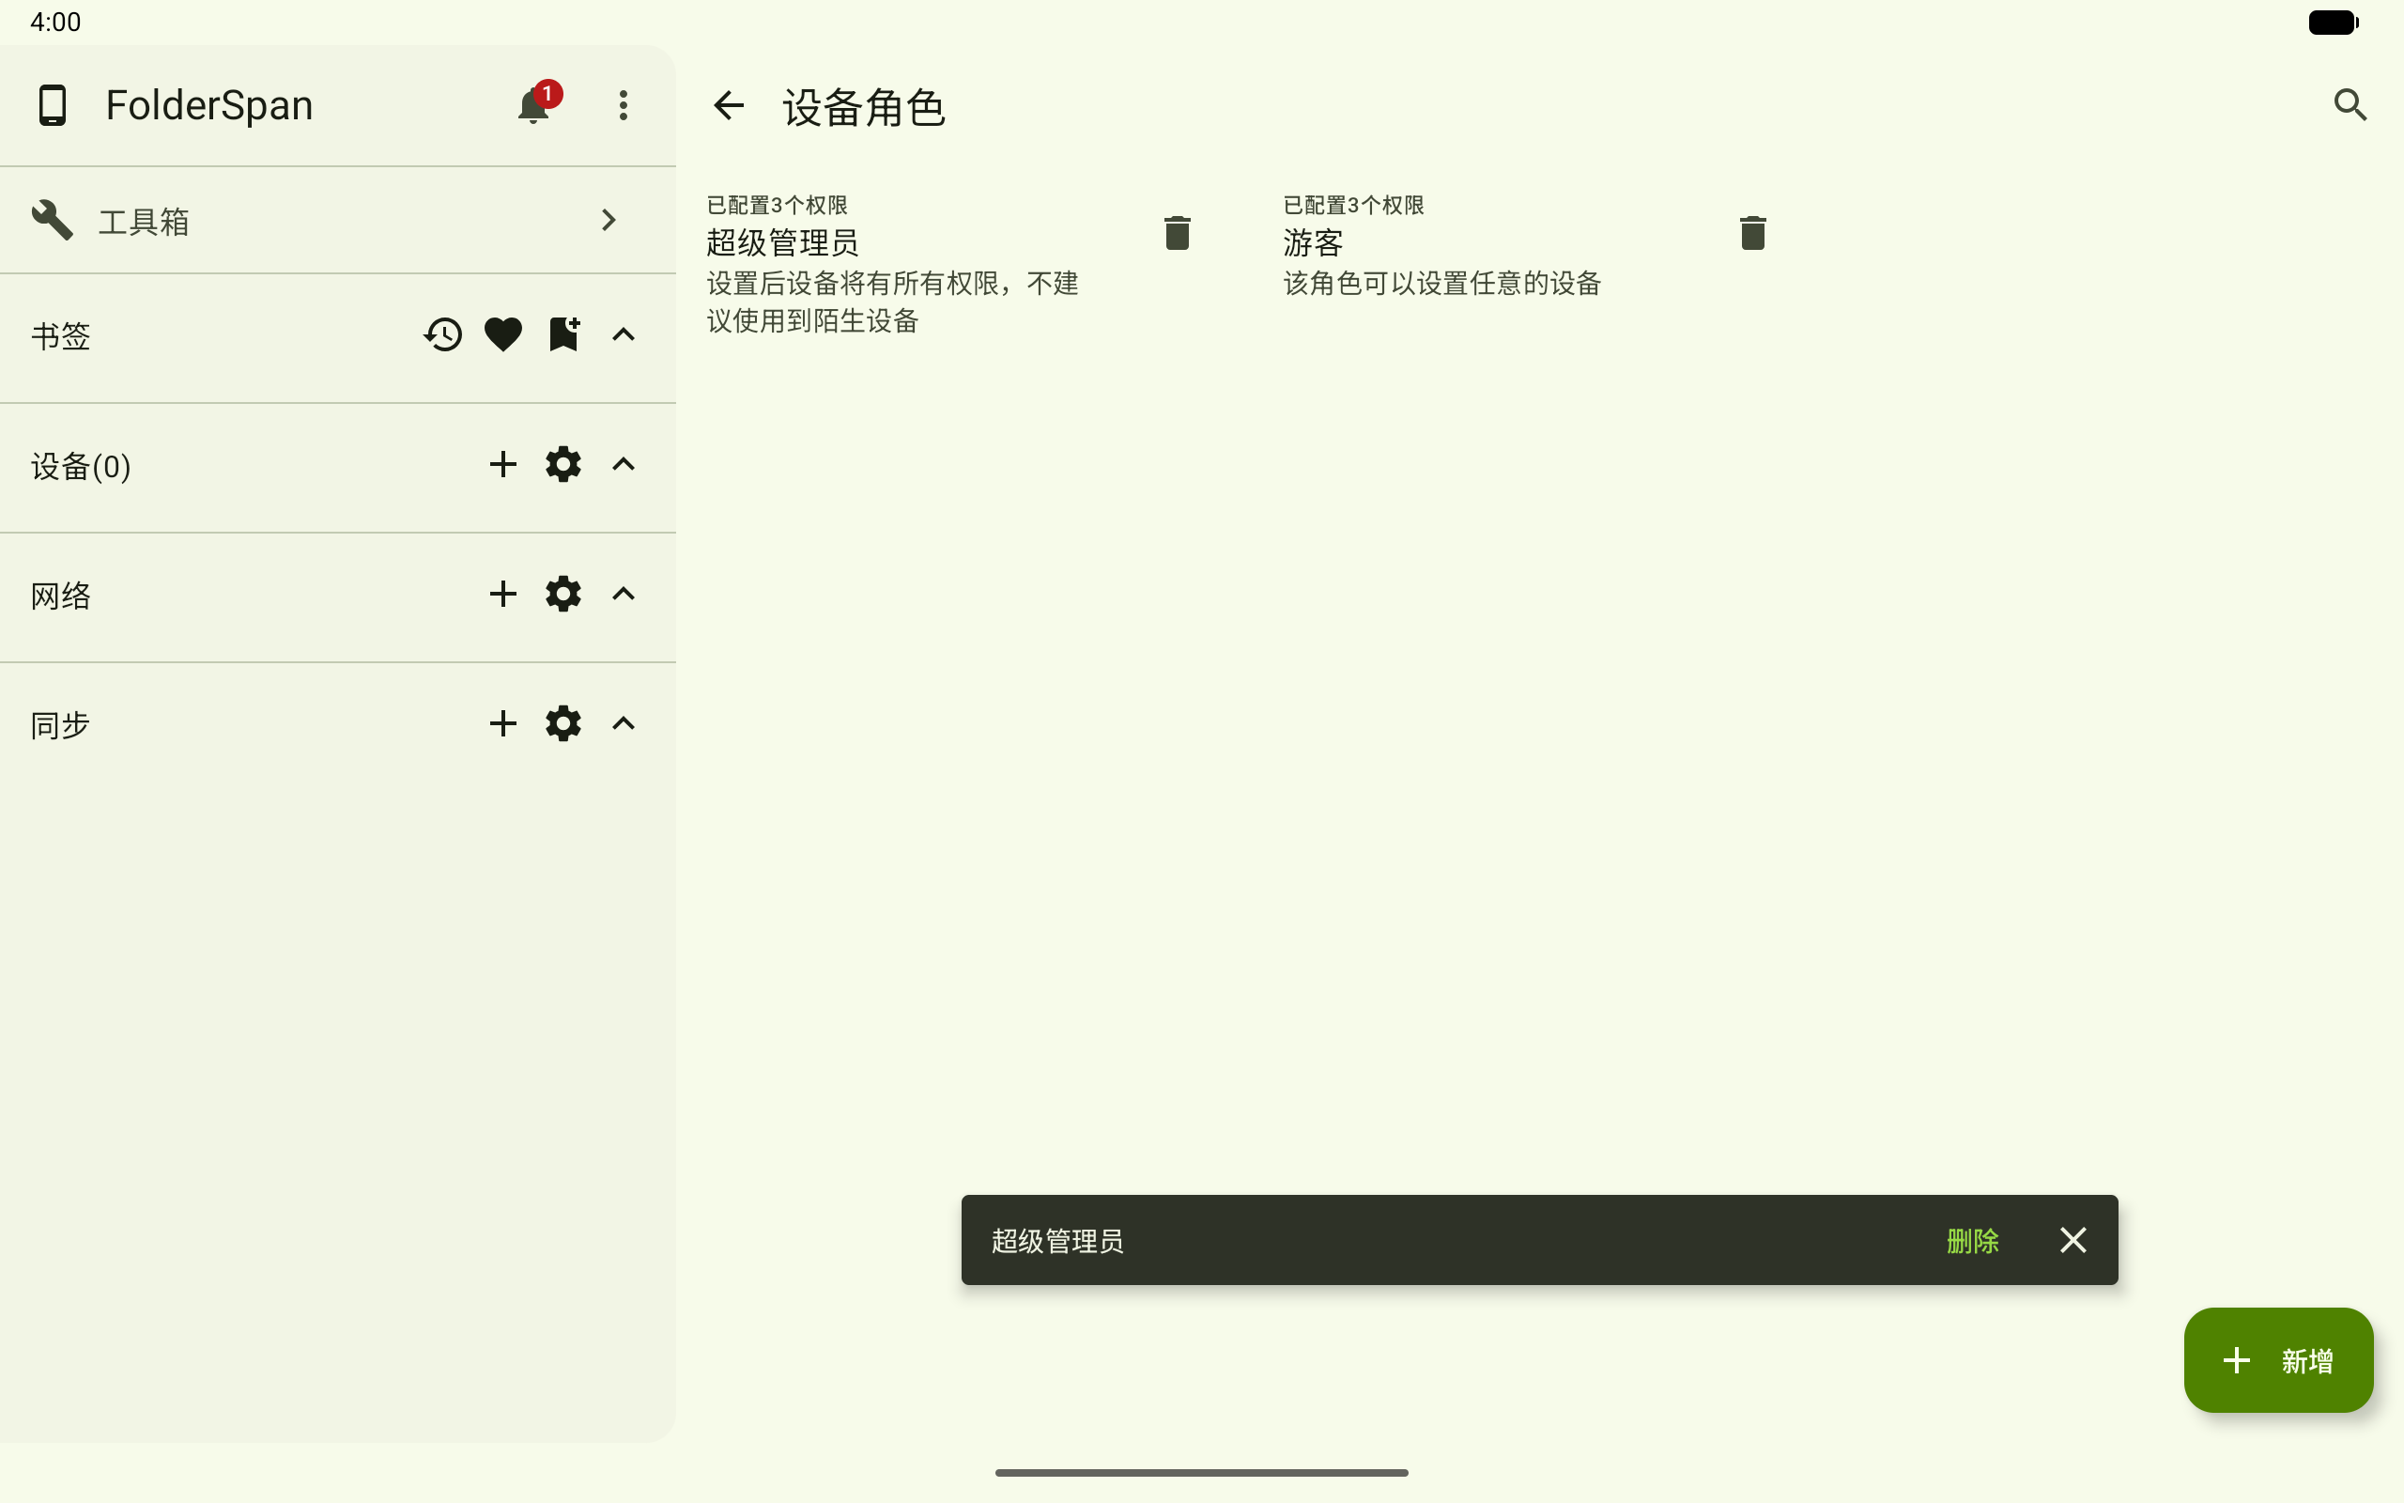Collapse the 同步 section
The width and height of the screenshot is (2404, 1503).
[623, 722]
